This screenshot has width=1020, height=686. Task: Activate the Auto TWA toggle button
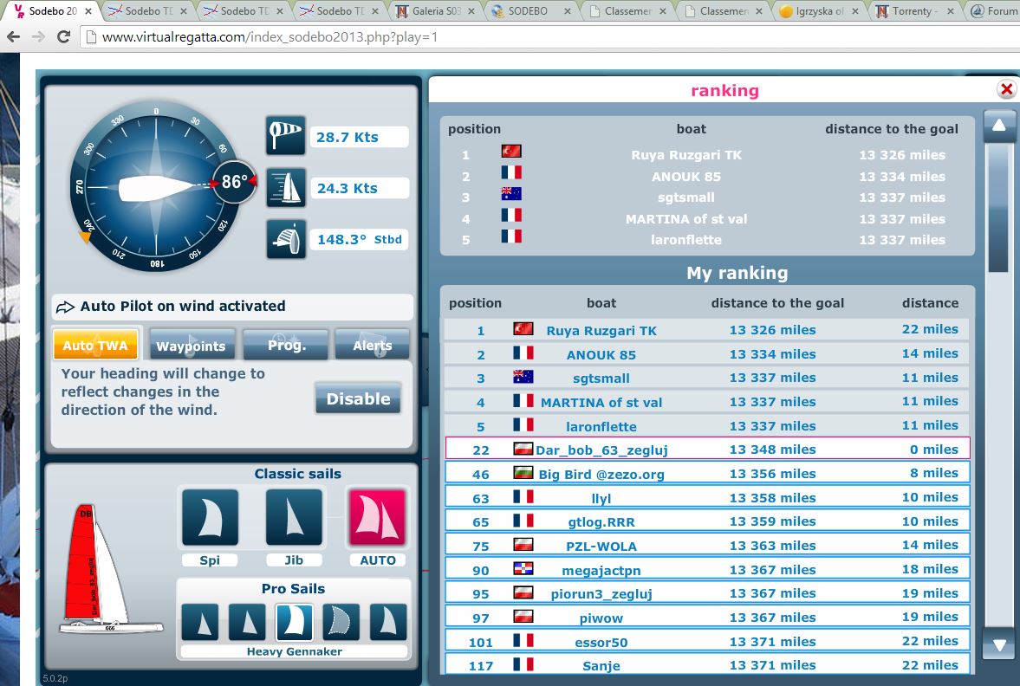point(95,346)
